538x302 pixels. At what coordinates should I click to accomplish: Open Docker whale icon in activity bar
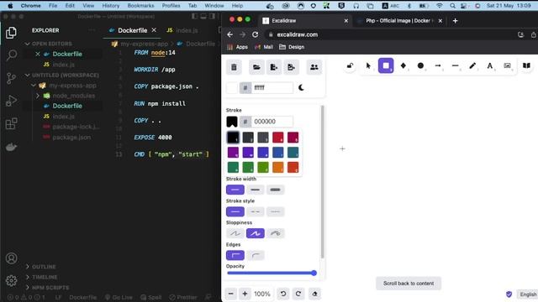point(11,147)
